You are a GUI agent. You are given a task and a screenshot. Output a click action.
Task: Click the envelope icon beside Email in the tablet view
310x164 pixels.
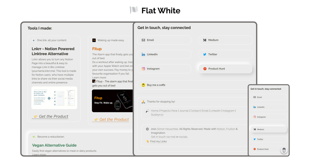click(143, 40)
